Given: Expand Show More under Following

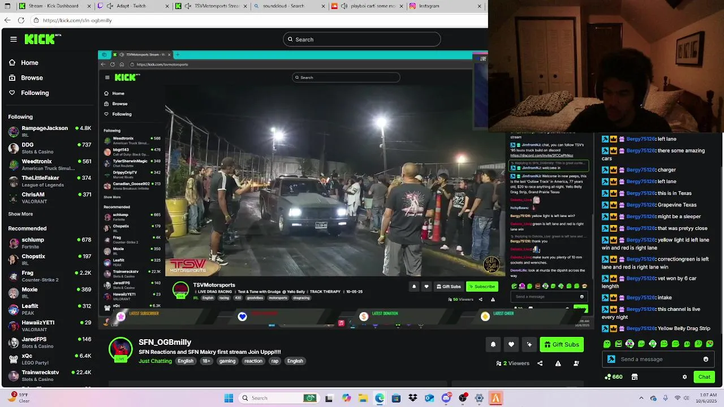Looking at the screenshot, I should pyautogui.click(x=20, y=214).
